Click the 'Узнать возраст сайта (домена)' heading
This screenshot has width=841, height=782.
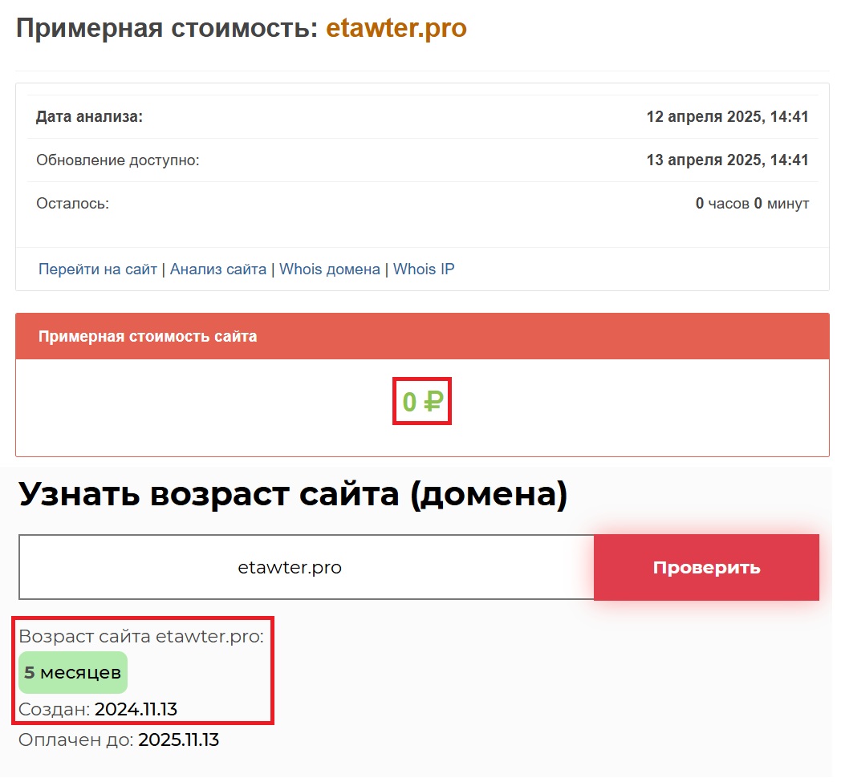click(292, 495)
